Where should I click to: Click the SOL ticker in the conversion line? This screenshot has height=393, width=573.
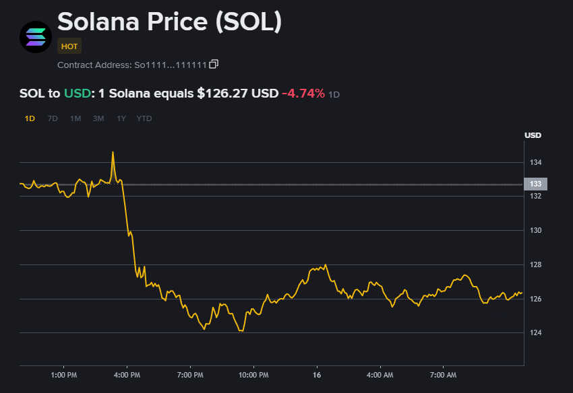[30, 94]
